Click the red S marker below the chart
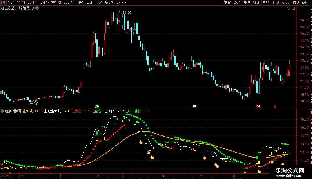The image size is (312, 179). point(275,107)
